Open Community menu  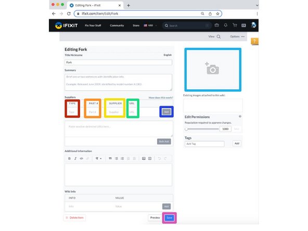point(117,25)
